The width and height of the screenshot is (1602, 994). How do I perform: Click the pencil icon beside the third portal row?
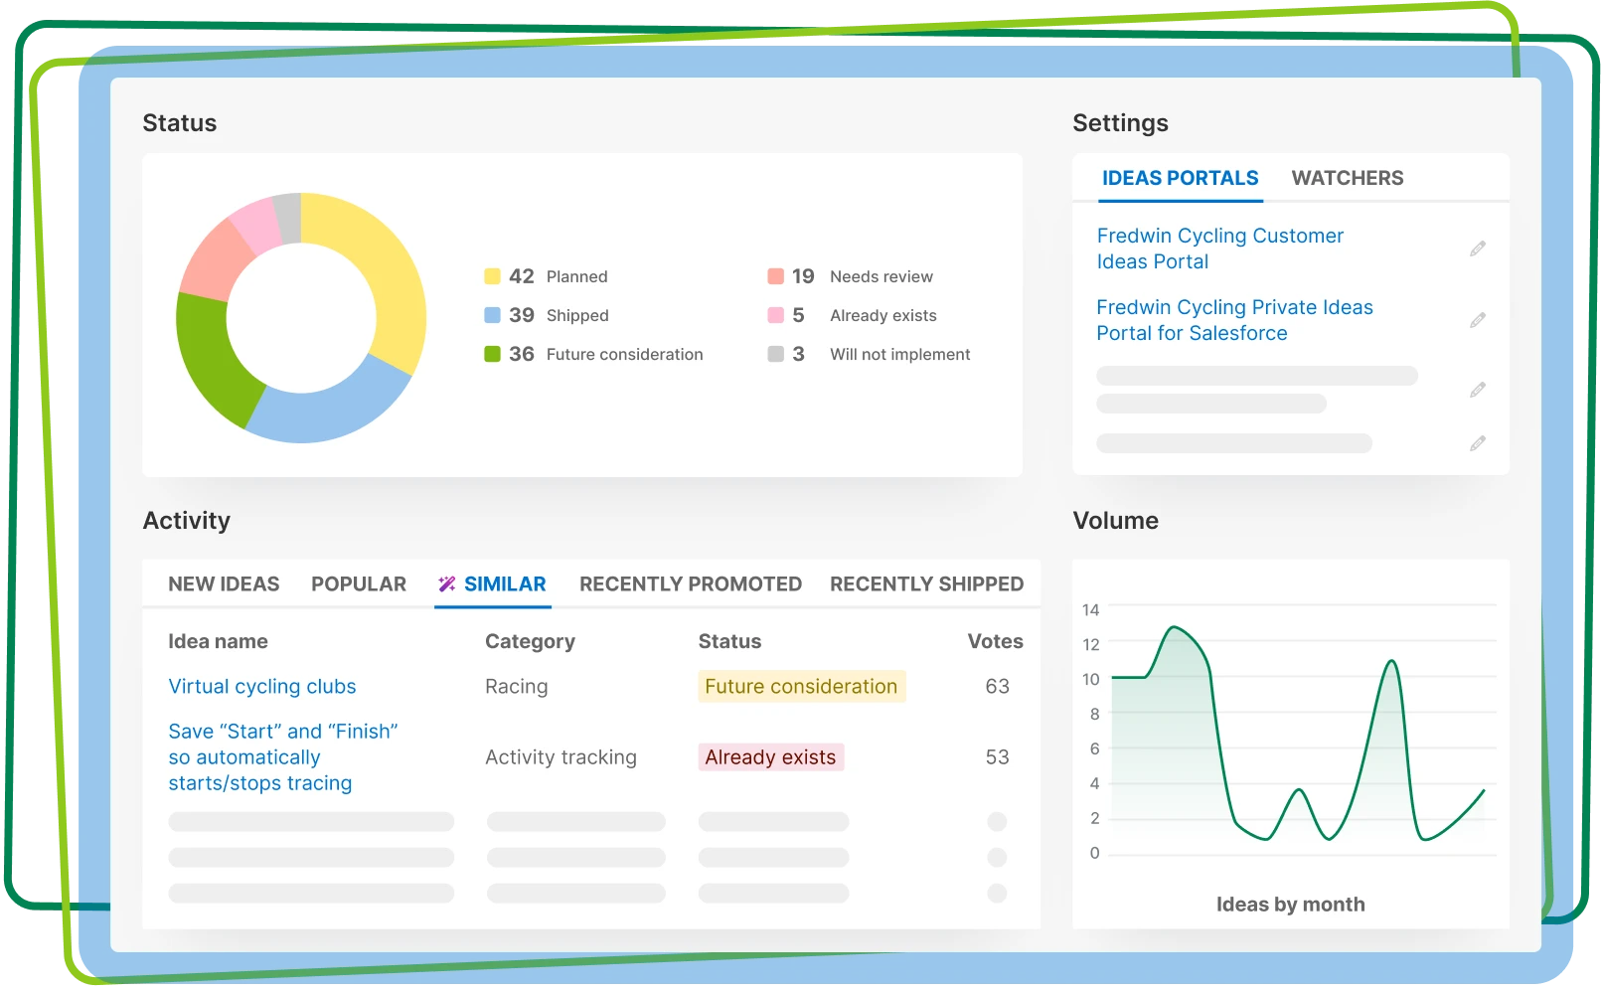coord(1478,388)
